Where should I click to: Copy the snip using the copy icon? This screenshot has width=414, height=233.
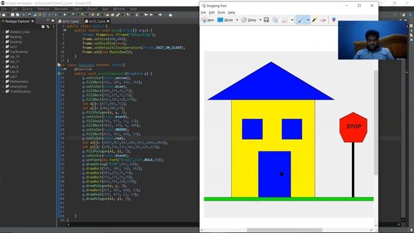coord(275,20)
